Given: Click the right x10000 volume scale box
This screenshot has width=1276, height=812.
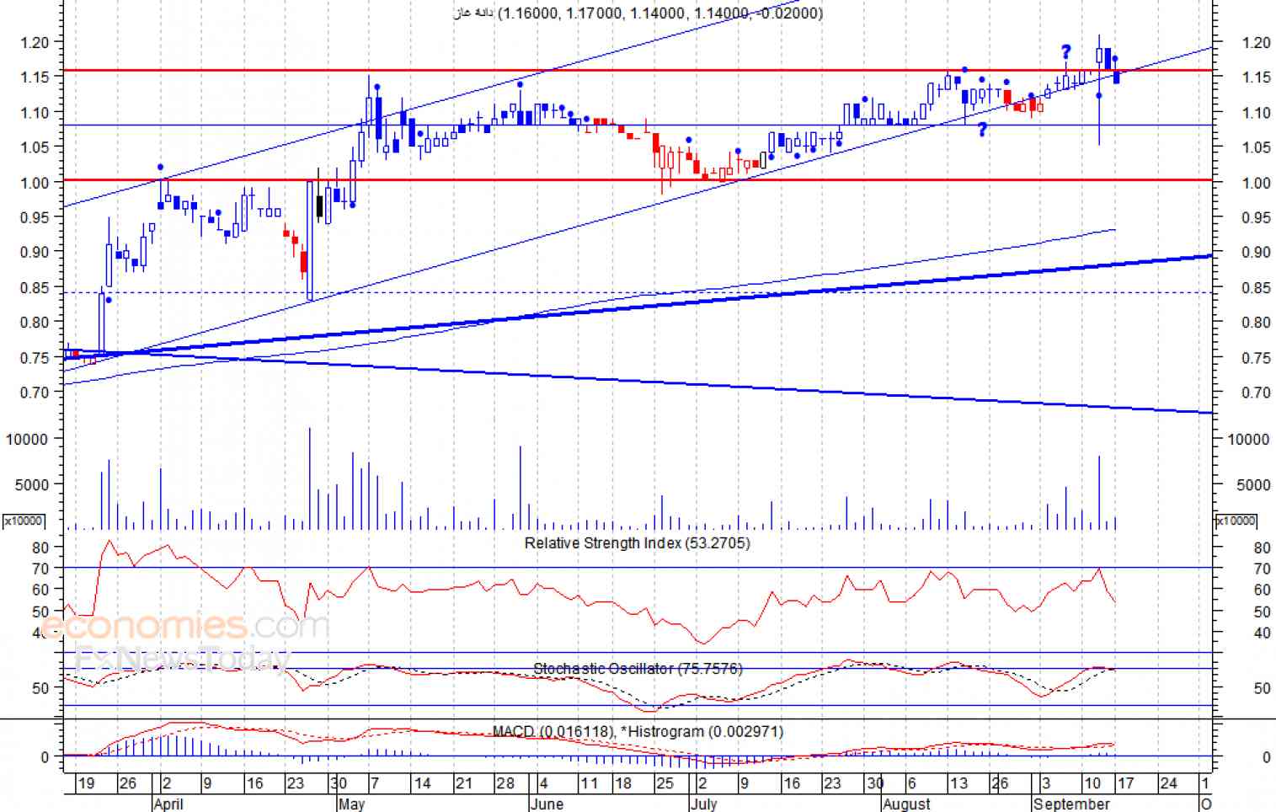Looking at the screenshot, I should coord(1236,521).
